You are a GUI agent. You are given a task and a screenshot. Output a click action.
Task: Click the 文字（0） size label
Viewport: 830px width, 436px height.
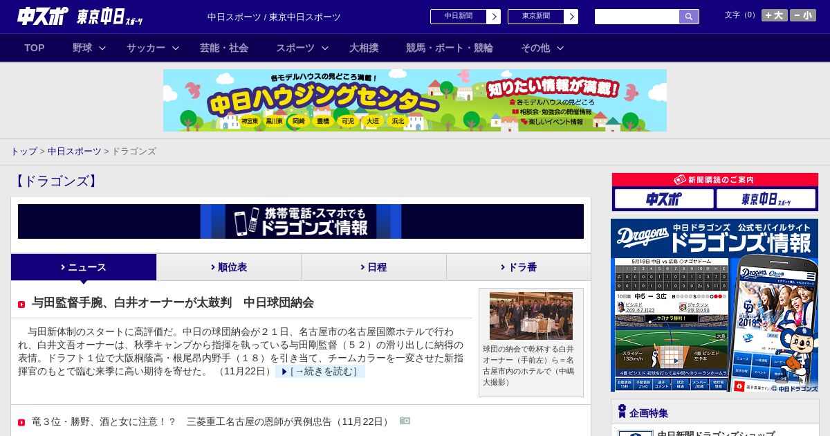[x=741, y=15]
